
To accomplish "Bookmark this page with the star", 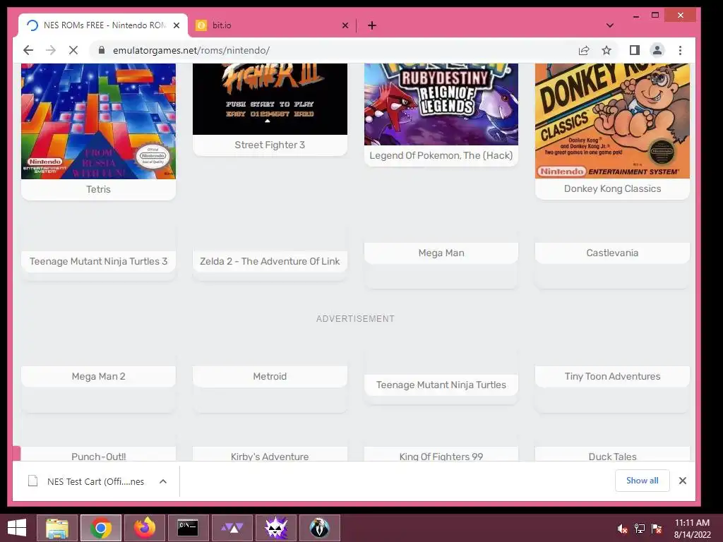I will pos(607,50).
